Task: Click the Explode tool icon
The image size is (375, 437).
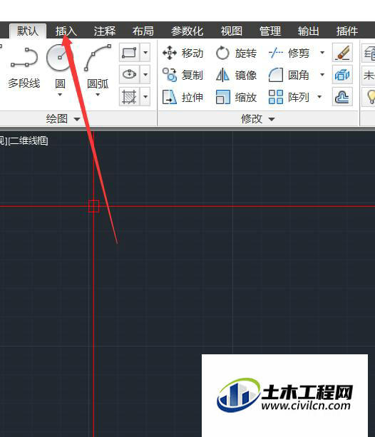Action: pyautogui.click(x=342, y=75)
